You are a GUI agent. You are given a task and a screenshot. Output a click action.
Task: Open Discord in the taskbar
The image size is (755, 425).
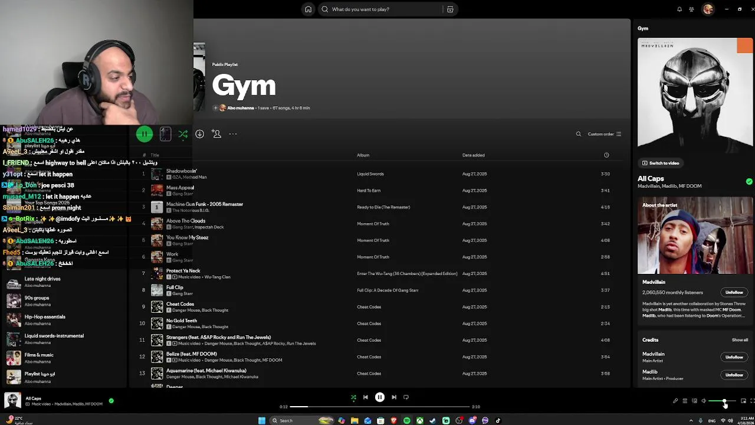tap(472, 420)
